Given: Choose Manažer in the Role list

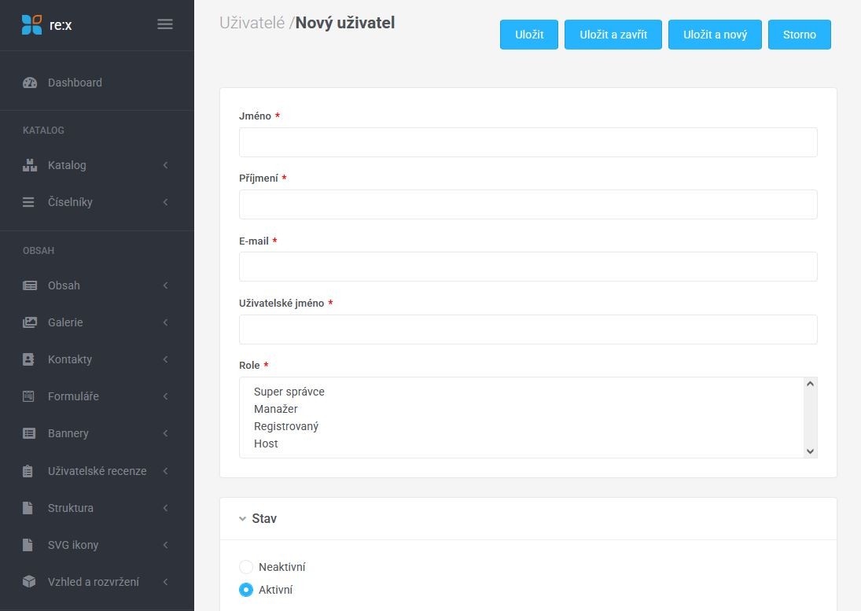Looking at the screenshot, I should [276, 409].
